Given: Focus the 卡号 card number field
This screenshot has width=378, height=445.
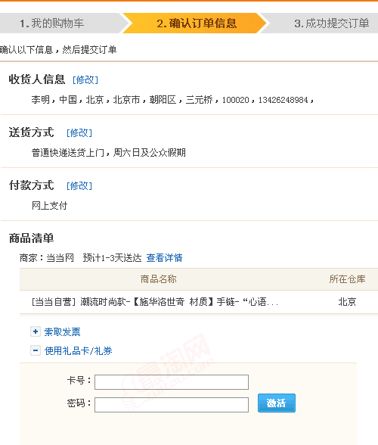Looking at the screenshot, I should tap(172, 382).
